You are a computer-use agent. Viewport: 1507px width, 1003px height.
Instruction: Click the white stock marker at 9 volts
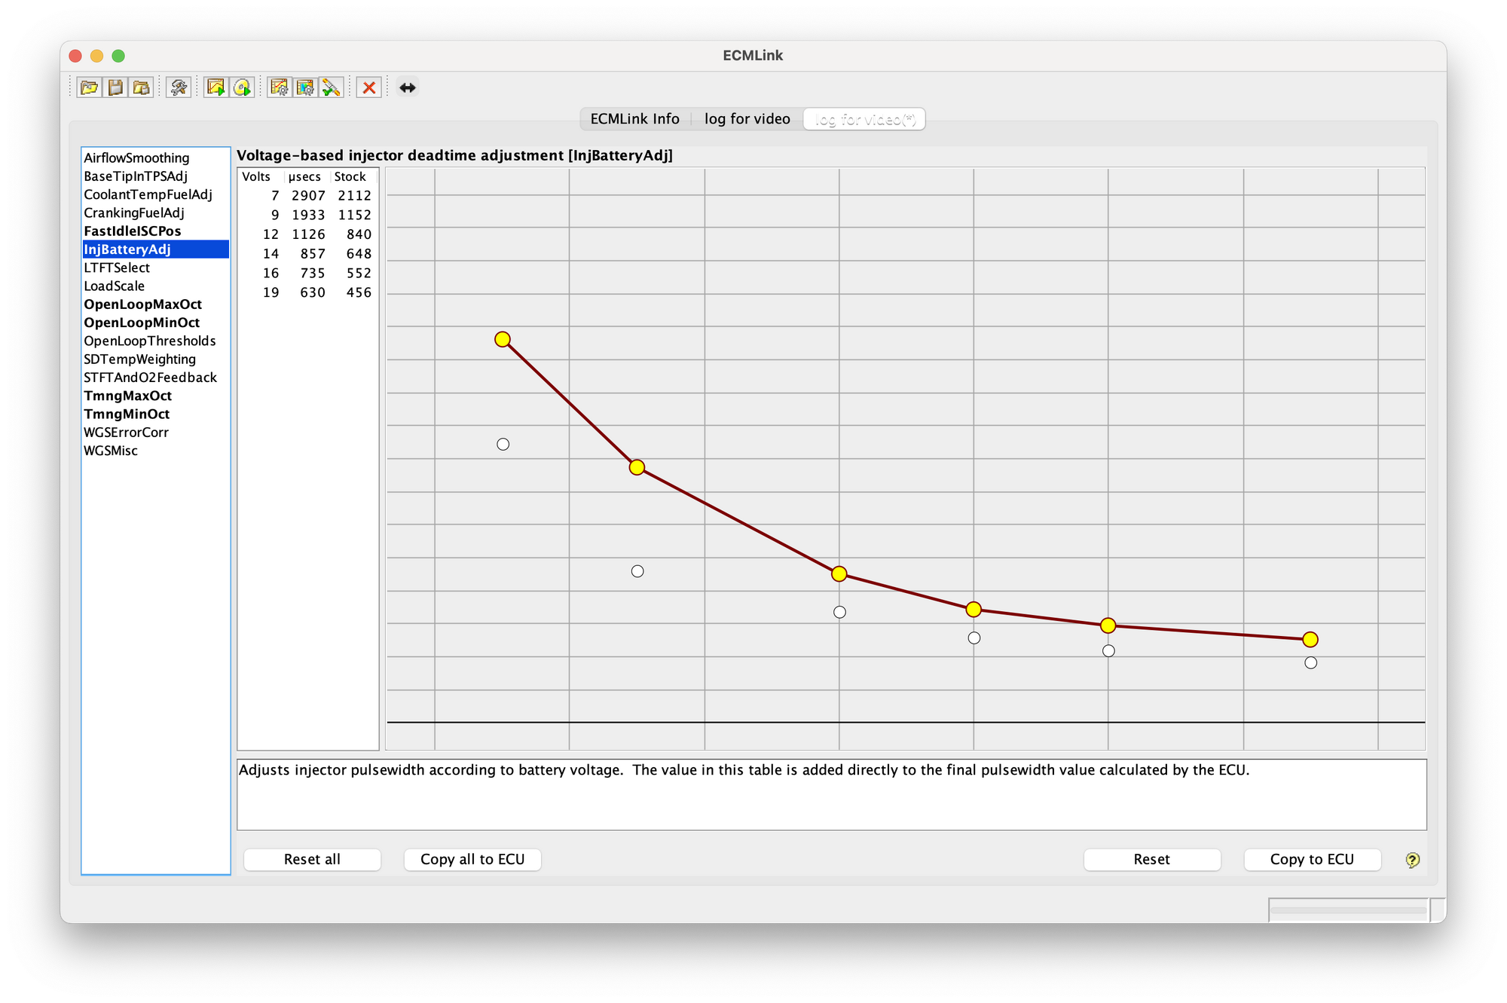click(x=637, y=571)
